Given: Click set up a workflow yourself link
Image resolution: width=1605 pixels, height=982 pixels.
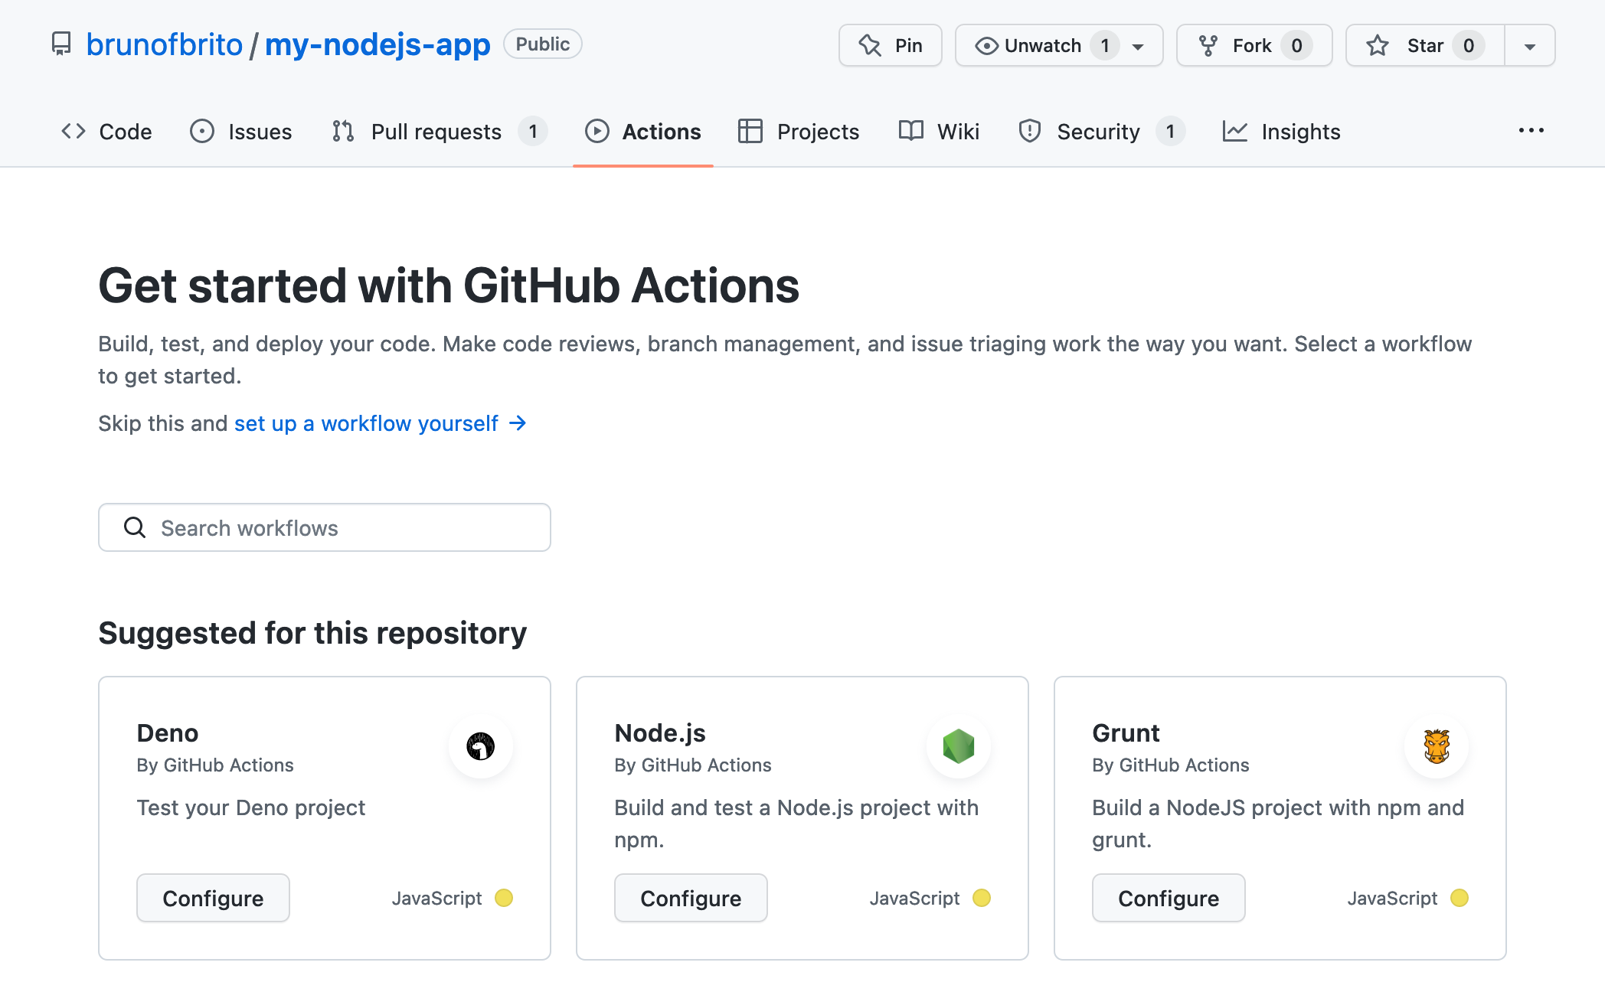Looking at the screenshot, I should (x=364, y=422).
